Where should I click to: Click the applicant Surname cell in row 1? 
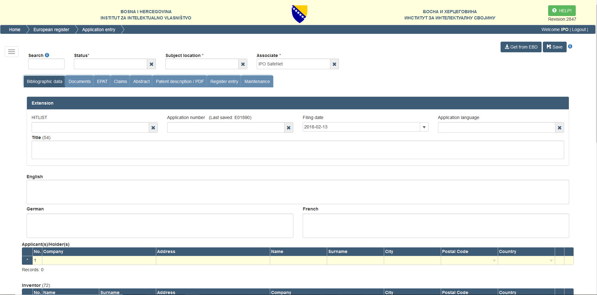coord(355,261)
